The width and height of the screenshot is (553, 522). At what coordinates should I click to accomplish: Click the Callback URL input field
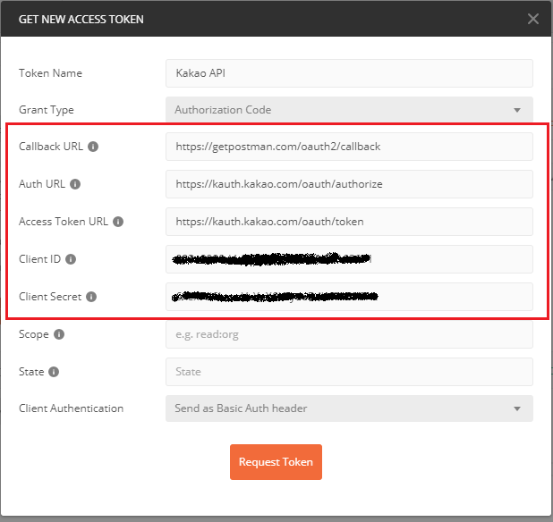click(x=349, y=147)
